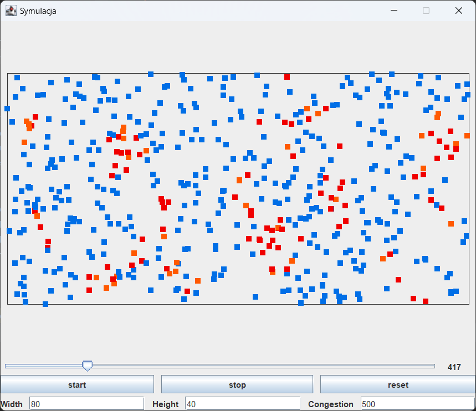This screenshot has height=411, width=476.
Task: Click the Congestion label text
Action: (x=331, y=404)
